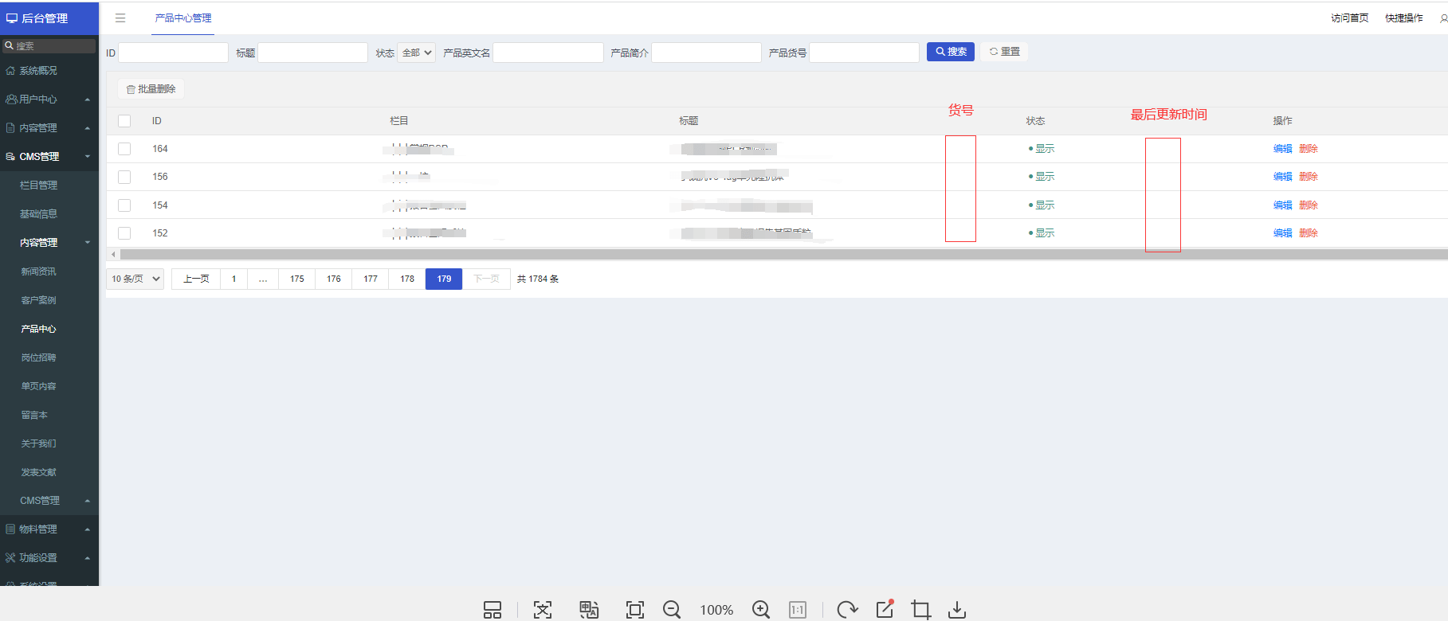The image size is (1448, 621).
Task: Open the 状态 全部 dropdown
Action: click(417, 53)
